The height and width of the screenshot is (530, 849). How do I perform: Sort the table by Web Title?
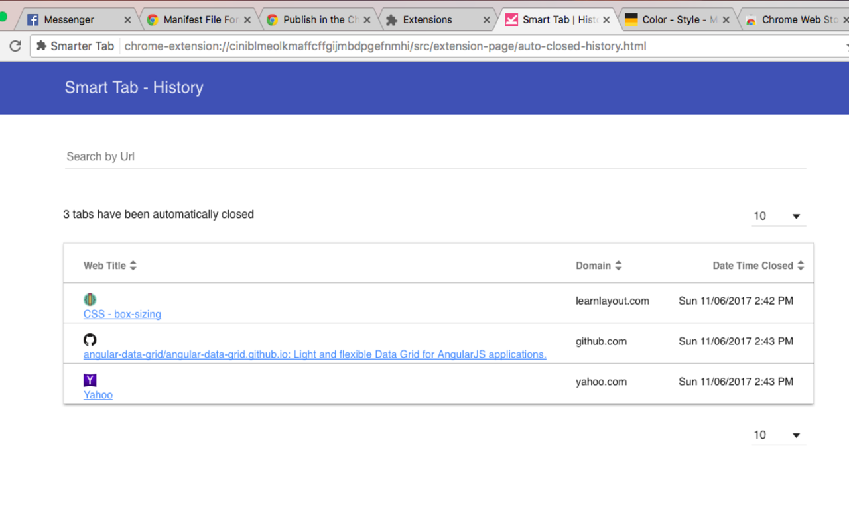tap(133, 266)
